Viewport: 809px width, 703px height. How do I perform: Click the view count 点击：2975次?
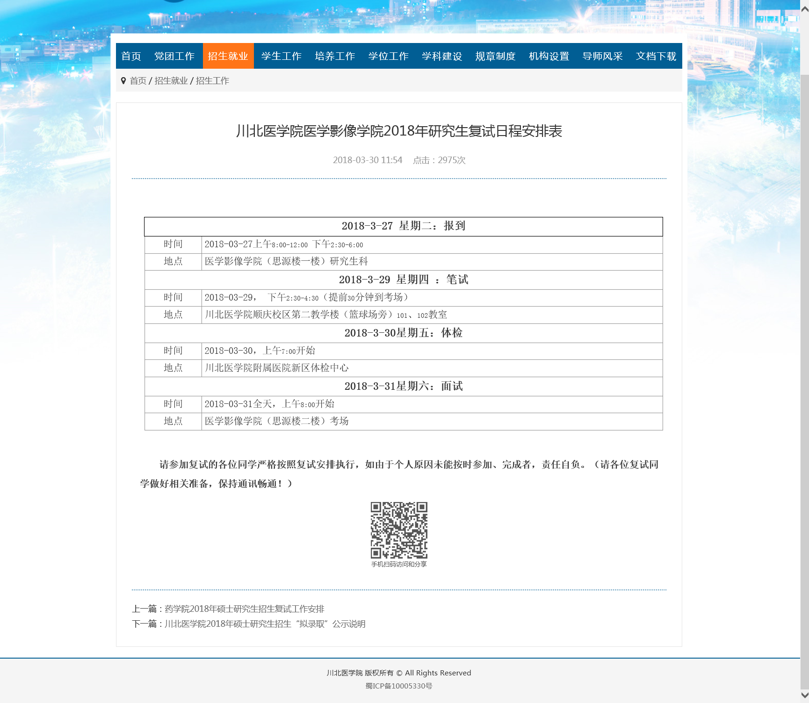439,160
